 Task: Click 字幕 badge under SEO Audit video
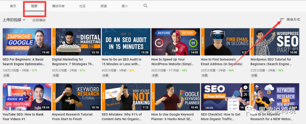(105, 75)
